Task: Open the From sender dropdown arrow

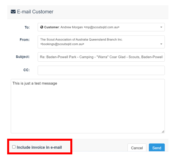Action: click(x=161, y=44)
